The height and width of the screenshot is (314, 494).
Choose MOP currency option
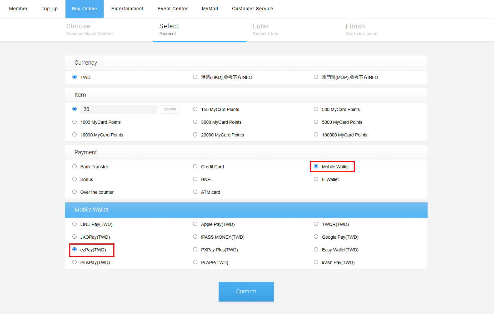point(316,77)
